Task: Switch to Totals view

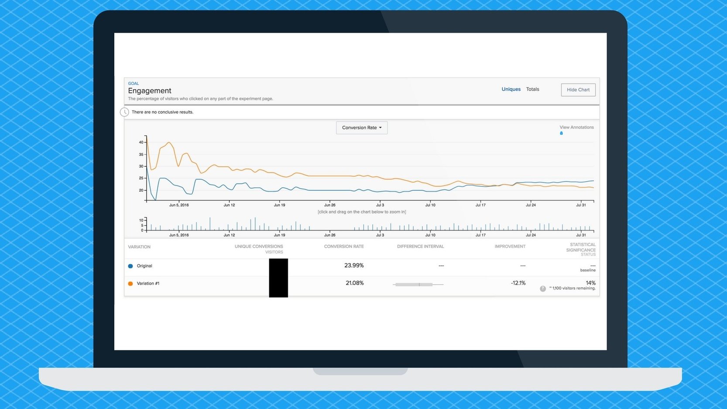Action: pyautogui.click(x=532, y=89)
